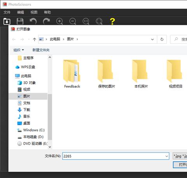This screenshot has height=178, width=187.
Task: Open the 编辑 menu
Action: tap(21, 12)
